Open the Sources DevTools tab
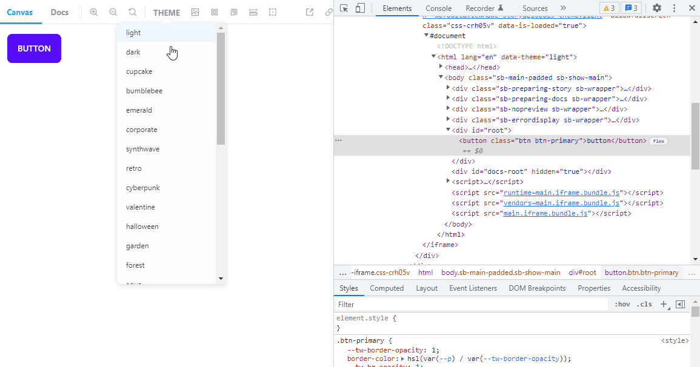Screen dimensions: 700x367 click(535, 8)
